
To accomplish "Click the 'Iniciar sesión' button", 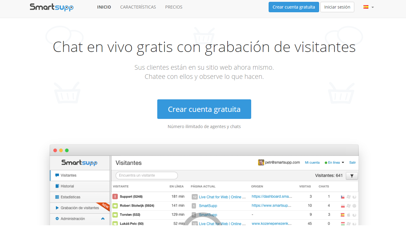I will tap(337, 7).
